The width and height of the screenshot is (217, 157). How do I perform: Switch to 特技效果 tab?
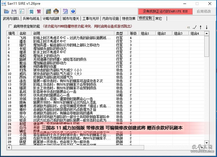(129, 19)
